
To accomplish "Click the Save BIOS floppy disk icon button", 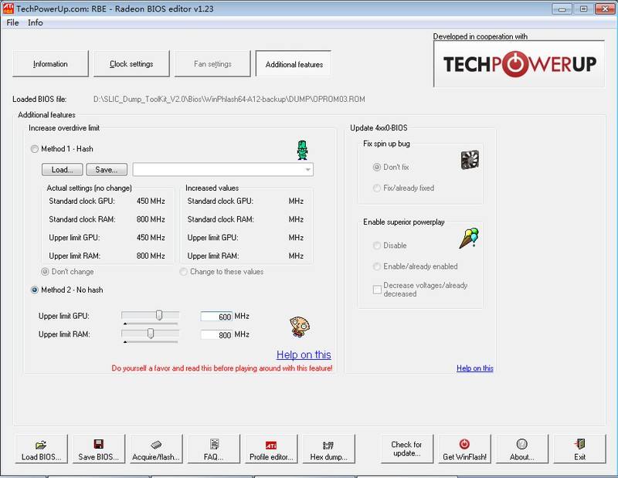I will [98, 449].
